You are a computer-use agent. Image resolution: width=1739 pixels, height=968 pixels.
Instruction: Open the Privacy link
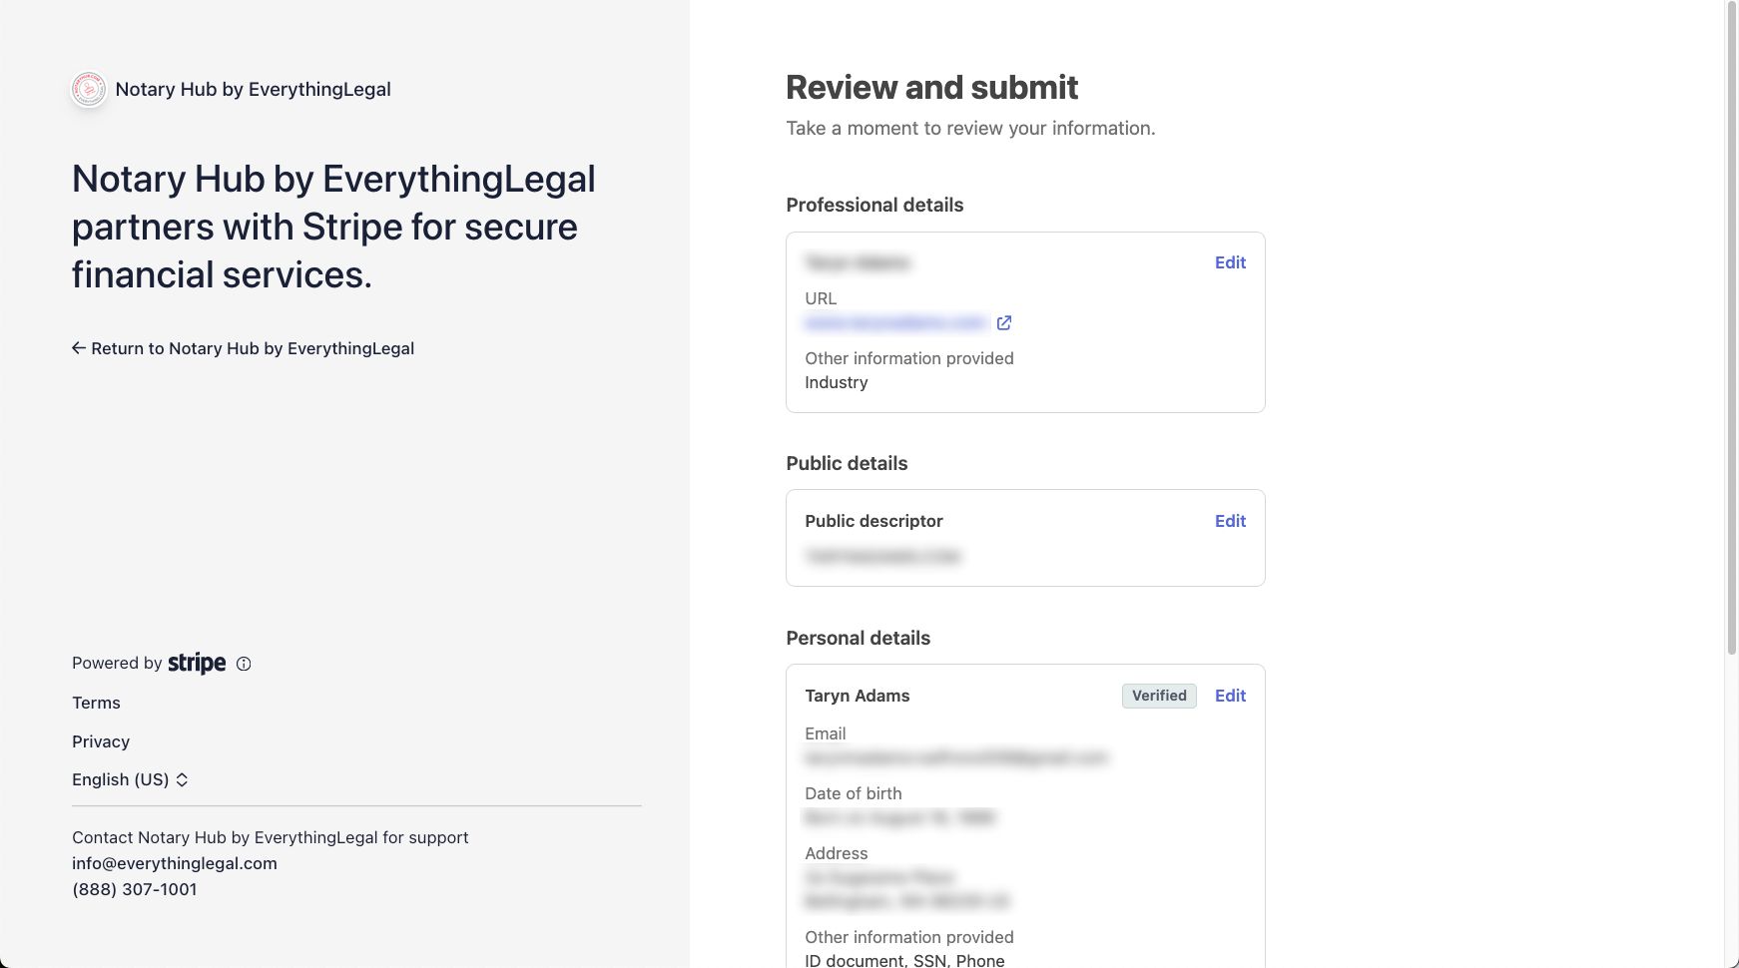click(101, 741)
